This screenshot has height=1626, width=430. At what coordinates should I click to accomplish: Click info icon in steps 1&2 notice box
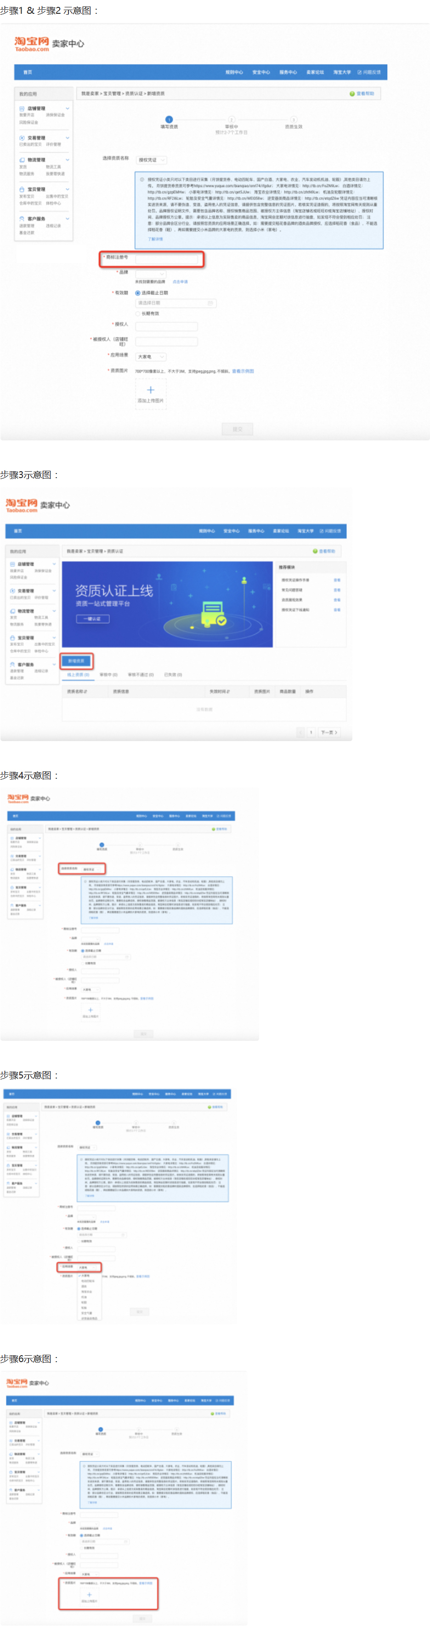pos(142,179)
